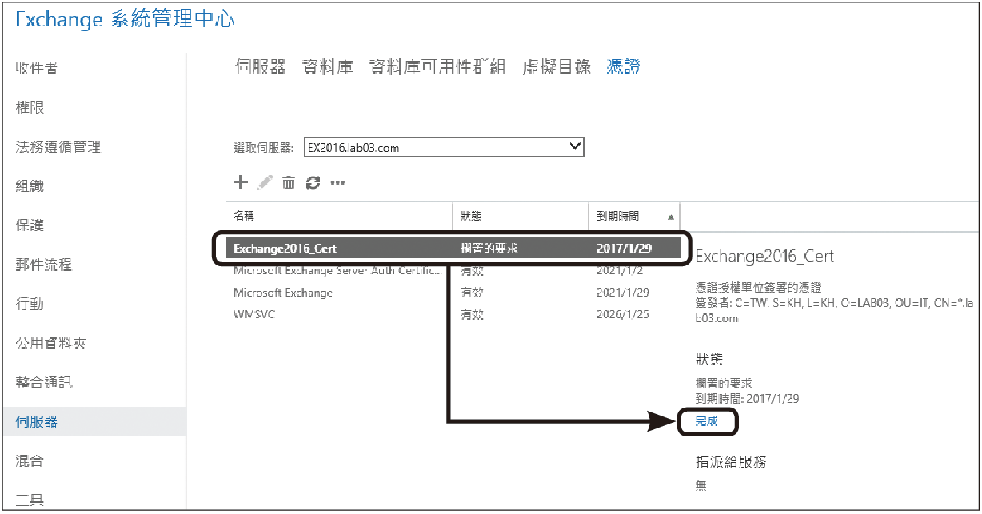Click the add new certificate plus icon
This screenshot has width=982, height=514.
pos(241,183)
